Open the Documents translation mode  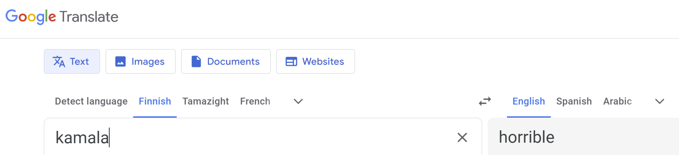click(x=226, y=62)
